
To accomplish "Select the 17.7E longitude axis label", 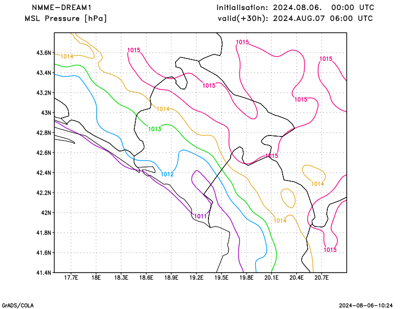I will click(x=71, y=277).
